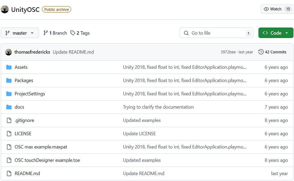
Task: Click the Watch eye icon
Action: click(x=266, y=9)
